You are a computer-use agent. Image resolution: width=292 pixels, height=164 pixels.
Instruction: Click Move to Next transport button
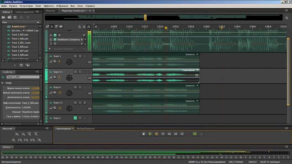(x=182, y=134)
